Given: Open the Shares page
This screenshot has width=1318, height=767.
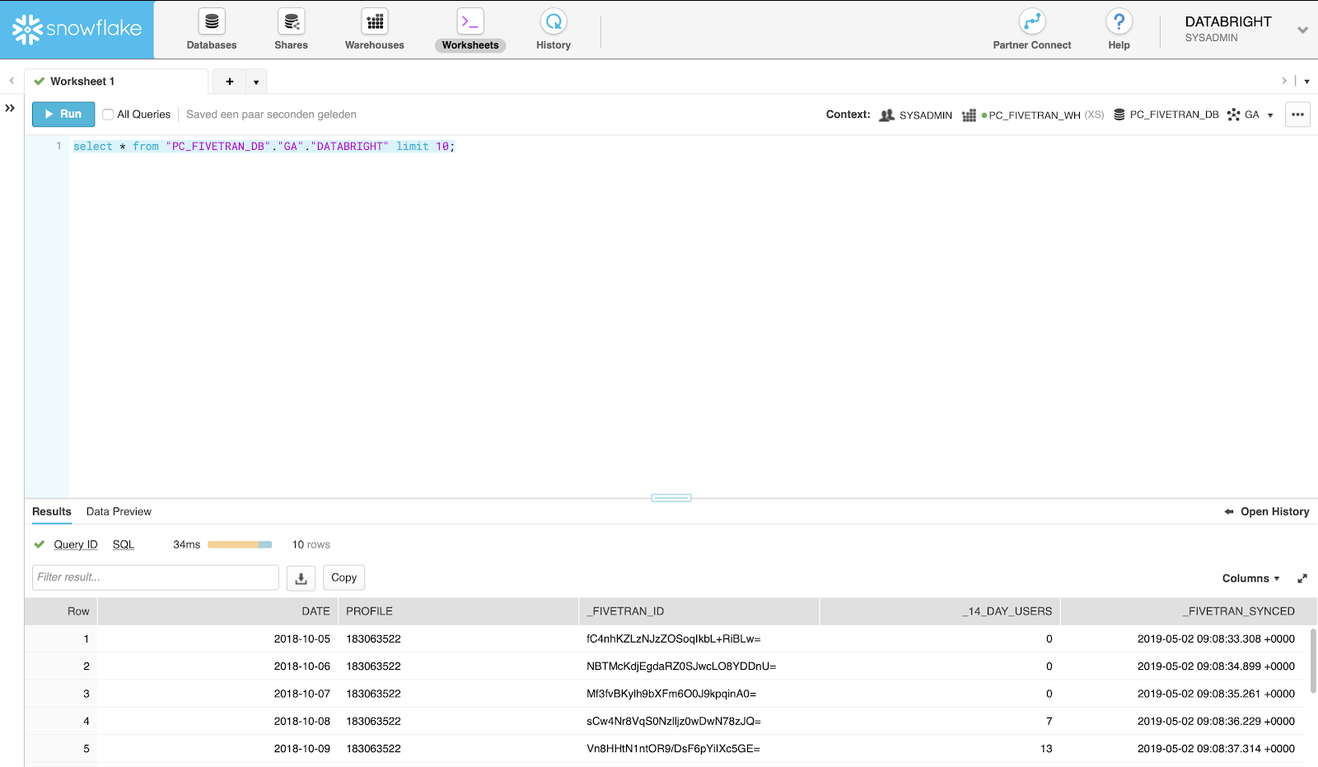Looking at the screenshot, I should pyautogui.click(x=291, y=30).
